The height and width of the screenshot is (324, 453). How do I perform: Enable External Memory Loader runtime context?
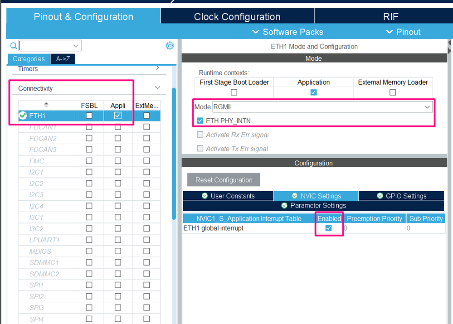pyautogui.click(x=393, y=92)
